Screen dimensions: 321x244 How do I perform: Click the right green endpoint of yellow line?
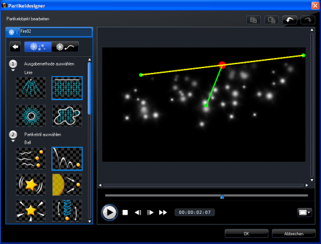tap(304, 55)
